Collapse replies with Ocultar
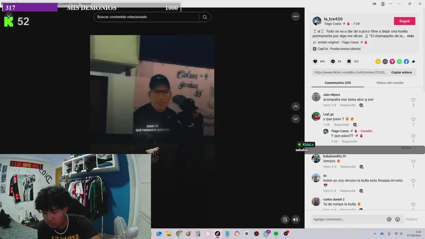This screenshot has width=425, height=239. 408,148
